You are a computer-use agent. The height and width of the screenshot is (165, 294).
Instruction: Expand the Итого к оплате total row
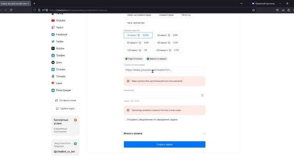[164, 133]
